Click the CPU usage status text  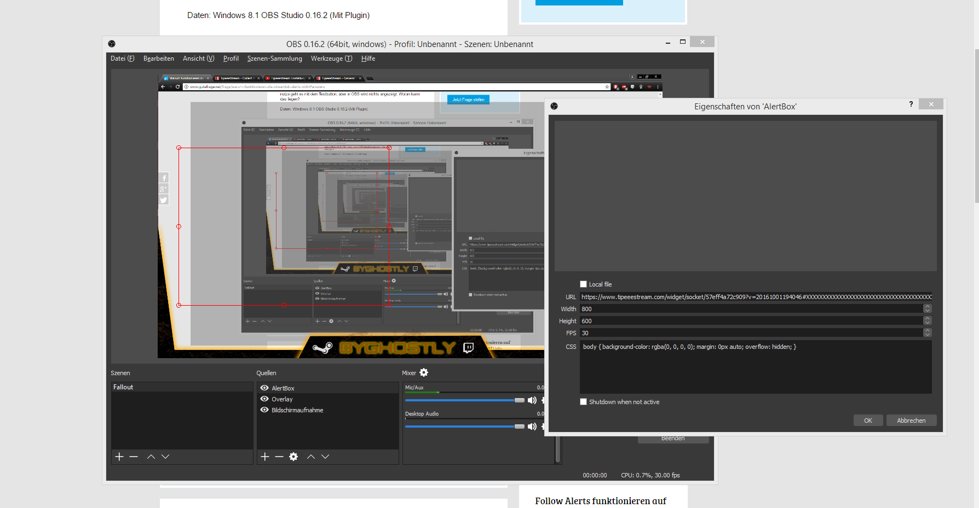tap(650, 475)
